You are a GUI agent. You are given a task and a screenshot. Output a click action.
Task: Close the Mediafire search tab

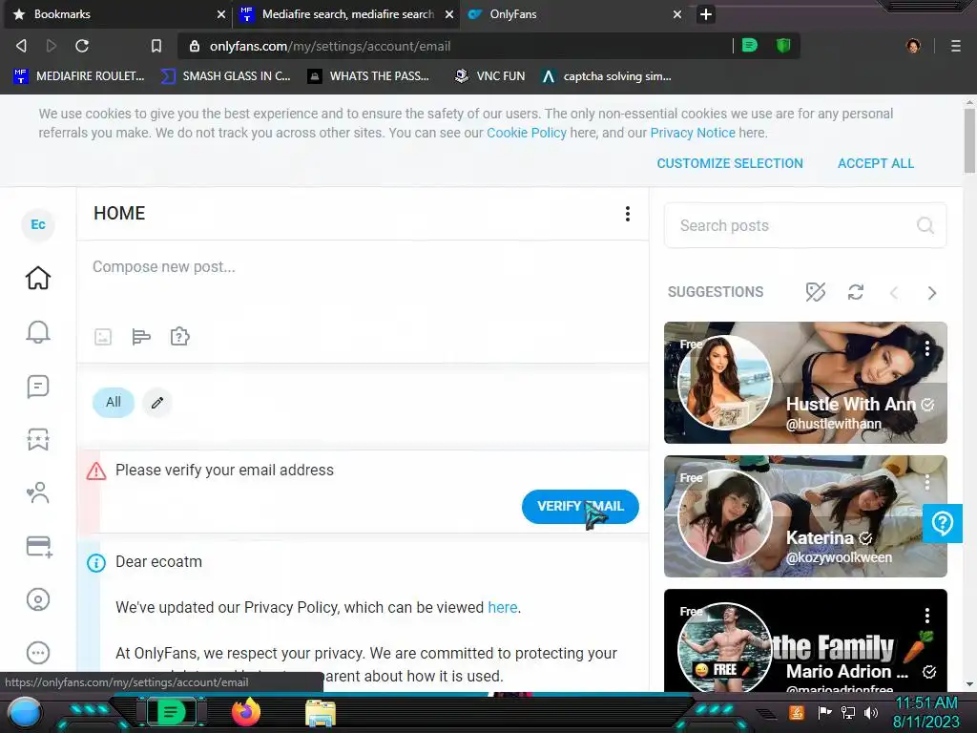[448, 14]
